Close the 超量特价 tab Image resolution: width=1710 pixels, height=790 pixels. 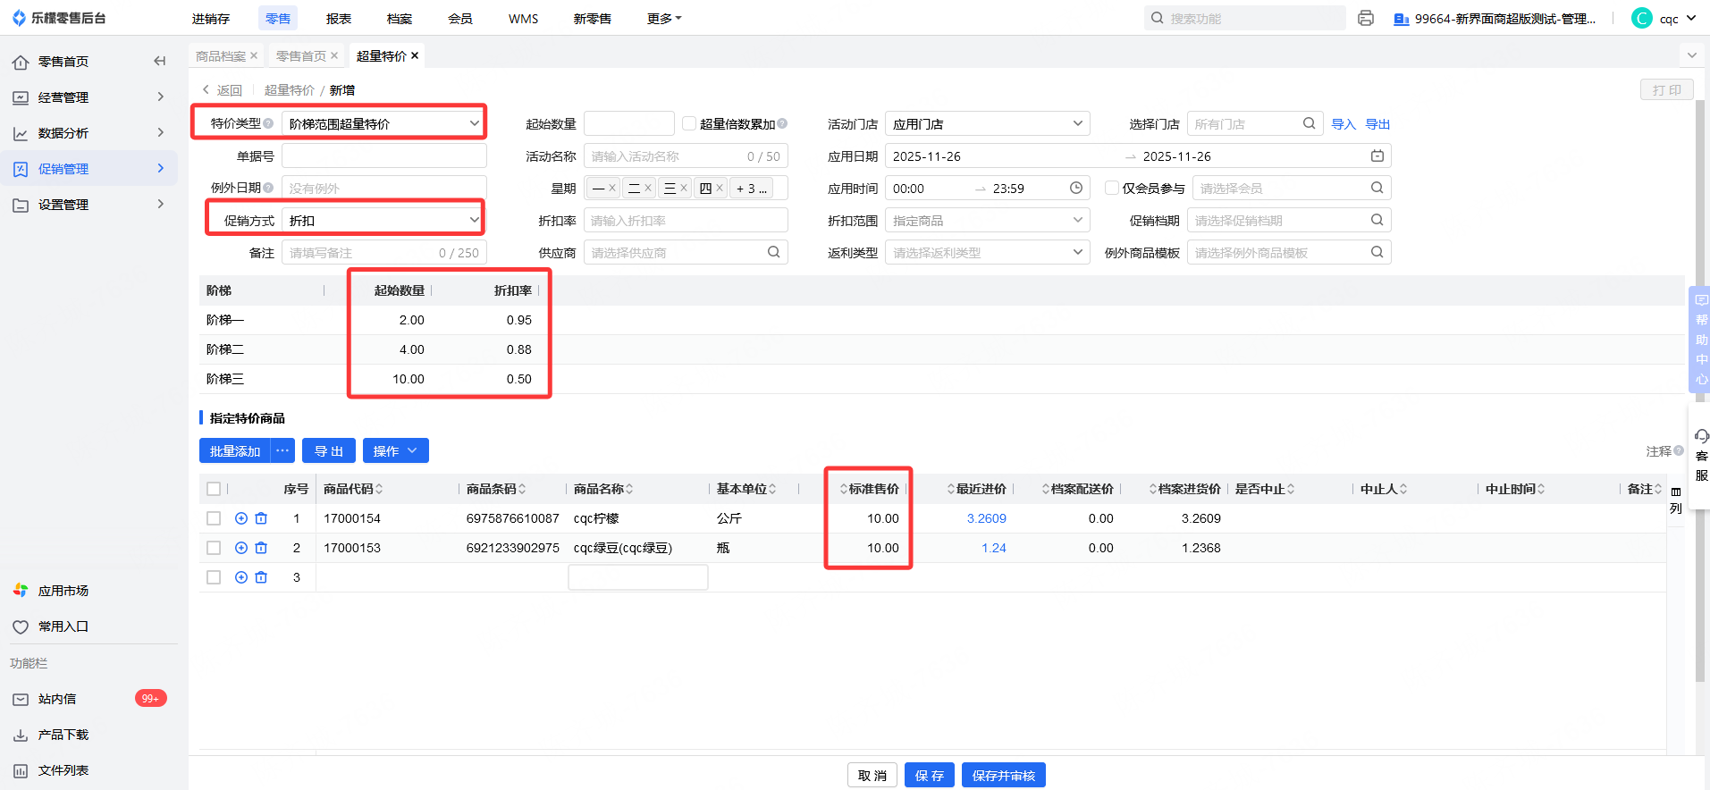(415, 55)
